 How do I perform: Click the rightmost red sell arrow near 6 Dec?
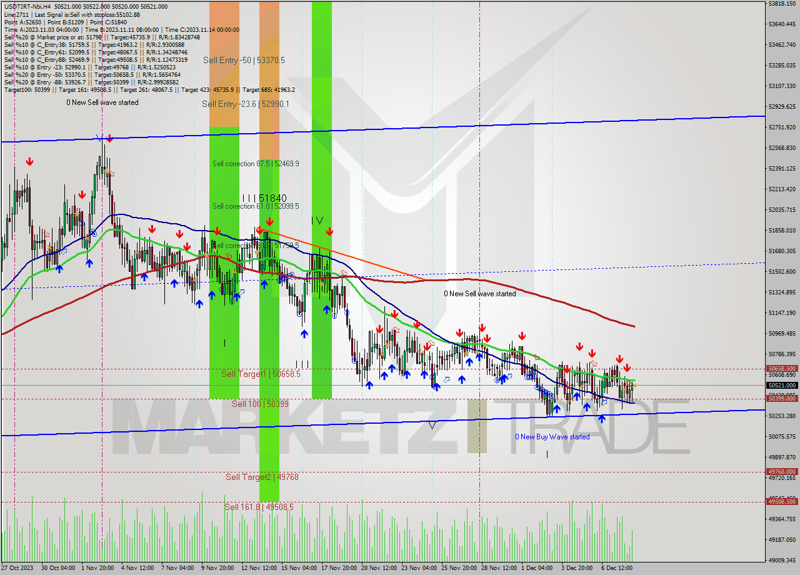627,368
